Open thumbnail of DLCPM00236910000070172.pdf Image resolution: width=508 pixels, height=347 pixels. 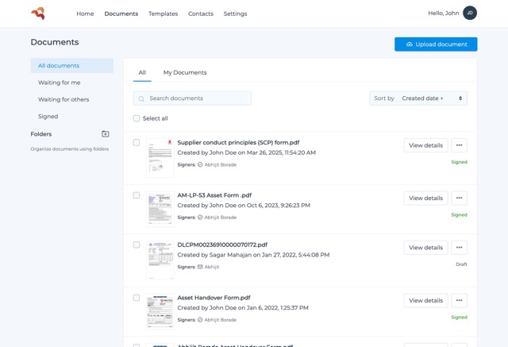[160, 260]
